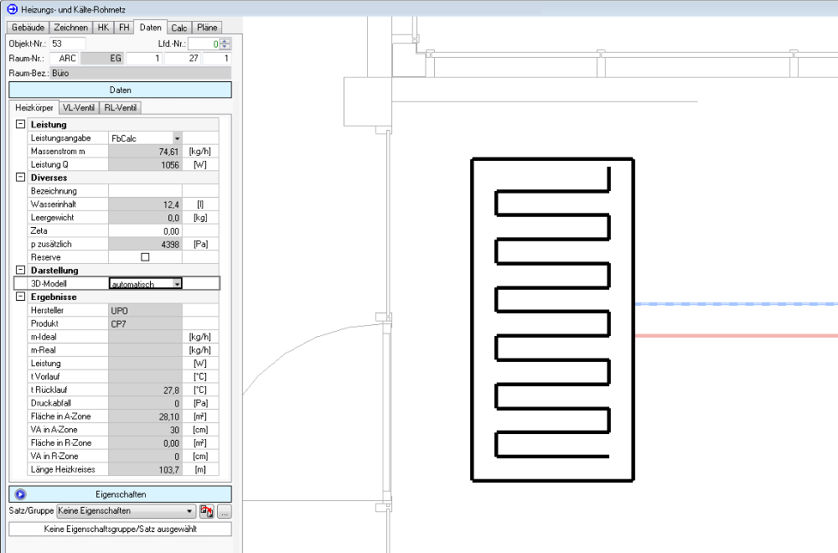Open the Leistungsangabe FbCalc dropdown

click(177, 138)
